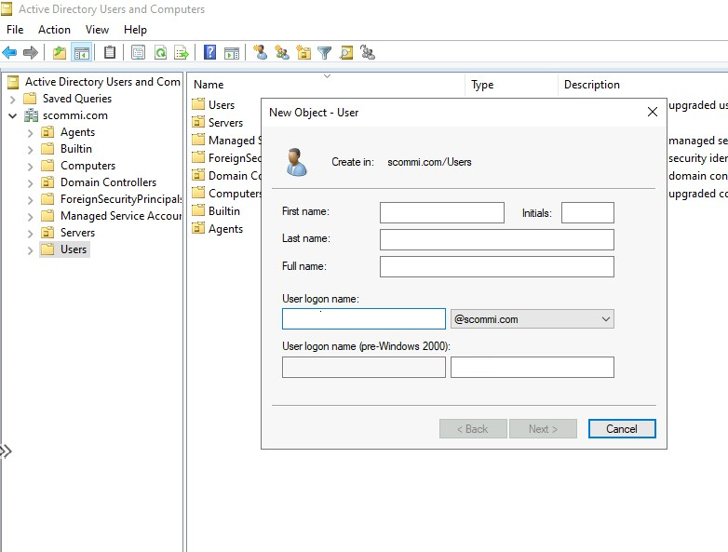The height and width of the screenshot is (552, 728).
Task: Click the Refresh toolbar icon
Action: (x=160, y=52)
